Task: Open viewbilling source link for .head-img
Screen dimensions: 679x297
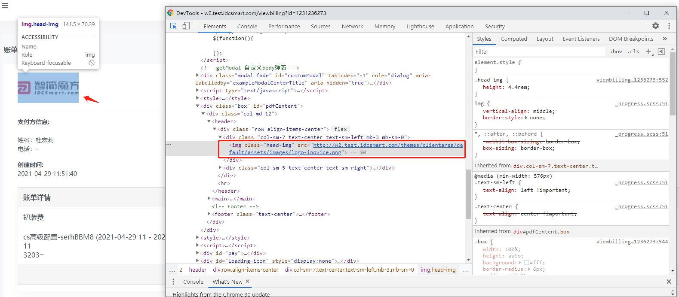Action: pyautogui.click(x=632, y=80)
